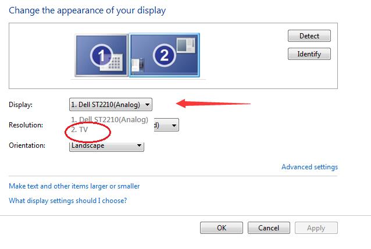The width and height of the screenshot is (371, 249).
Task: Select the "2. TV" list option
Action: [x=80, y=130]
